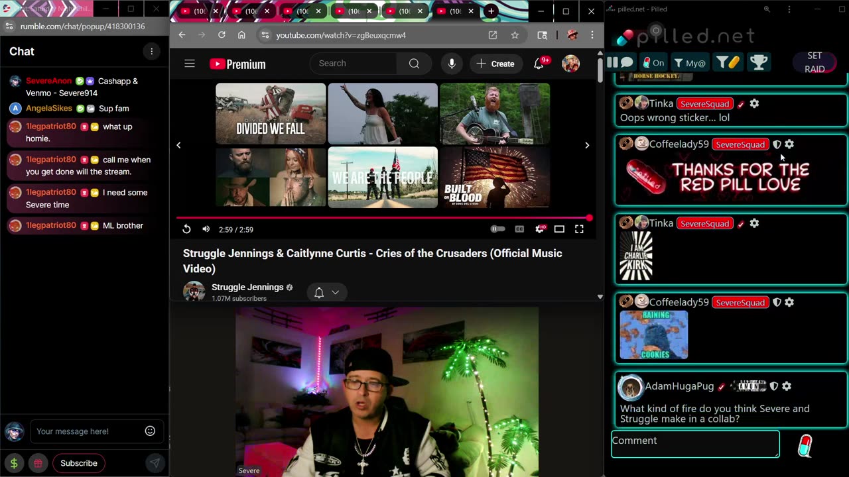Expand channel notification bell dropdown
Viewport: 849px width, 477px height.
pos(327,292)
